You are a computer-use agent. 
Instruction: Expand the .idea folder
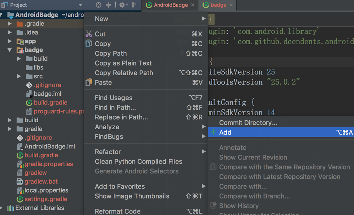coord(10,32)
